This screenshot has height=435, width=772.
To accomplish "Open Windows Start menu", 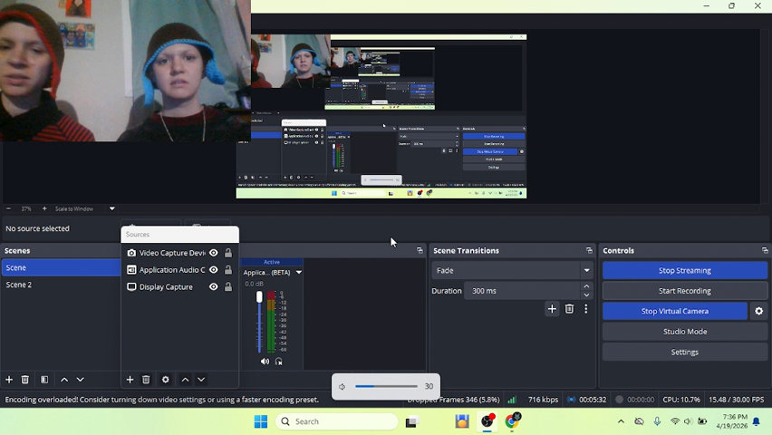I will point(261,421).
